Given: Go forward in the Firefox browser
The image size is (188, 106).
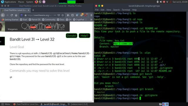Looking at the screenshot, I should (x=7, y=15).
